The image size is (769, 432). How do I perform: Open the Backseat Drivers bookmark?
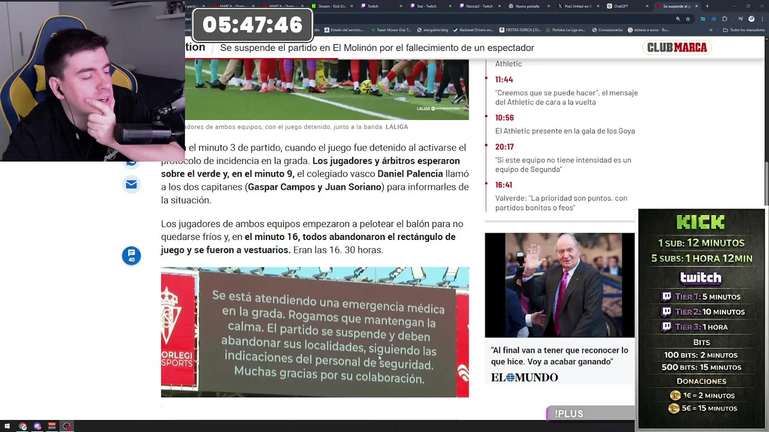(x=473, y=30)
